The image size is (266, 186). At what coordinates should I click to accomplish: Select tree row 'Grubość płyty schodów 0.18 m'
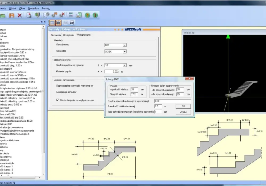click(14, 59)
